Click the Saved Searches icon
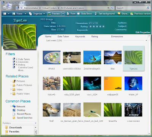152x137 pixels. (14, 118)
